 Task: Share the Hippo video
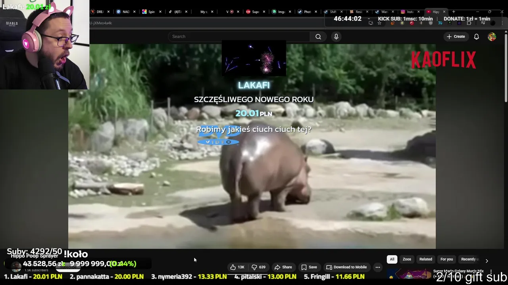pos(283,267)
